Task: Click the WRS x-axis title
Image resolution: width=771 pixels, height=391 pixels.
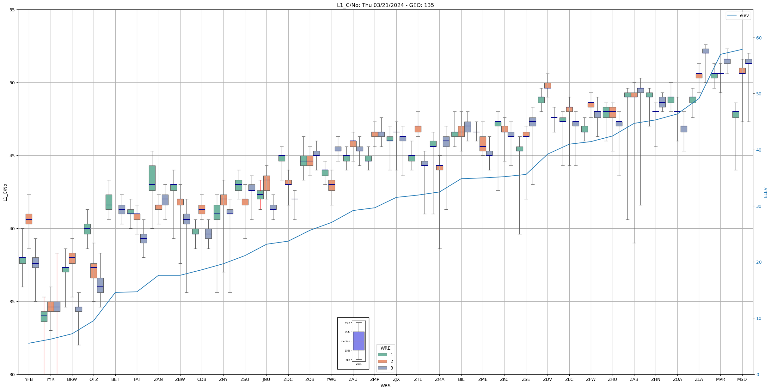Action: (385, 386)
